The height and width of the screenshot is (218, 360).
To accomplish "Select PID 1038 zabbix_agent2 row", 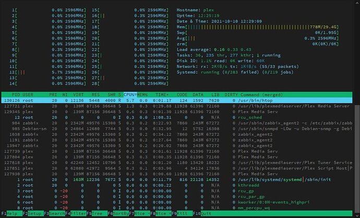I will click(x=177, y=134).
